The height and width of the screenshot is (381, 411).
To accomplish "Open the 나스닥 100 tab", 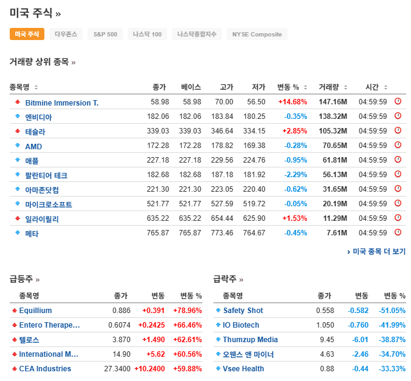I will pos(147,34).
